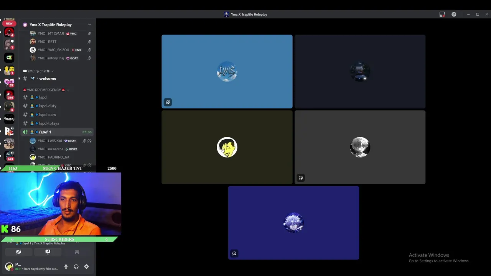Screen dimensions: 491x276
Task: Open the green CK server icon
Action: click(9, 58)
